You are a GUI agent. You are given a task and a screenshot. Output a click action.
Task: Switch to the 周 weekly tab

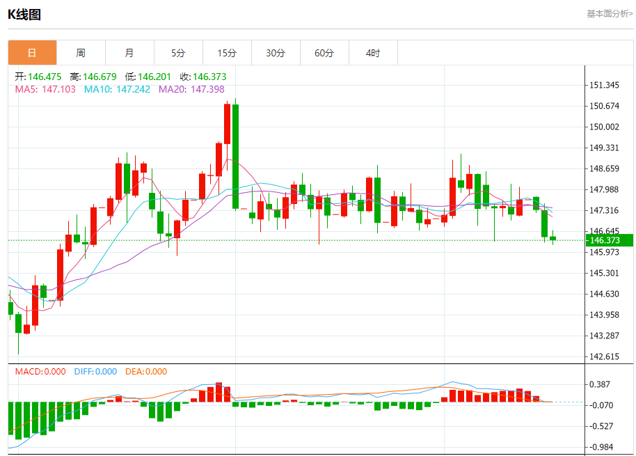click(81, 53)
